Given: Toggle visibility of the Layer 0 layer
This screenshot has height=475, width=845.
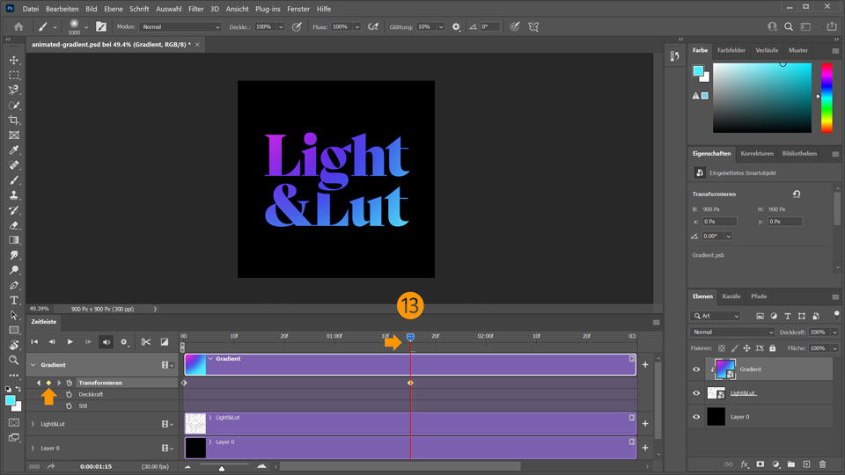Looking at the screenshot, I should (696, 417).
